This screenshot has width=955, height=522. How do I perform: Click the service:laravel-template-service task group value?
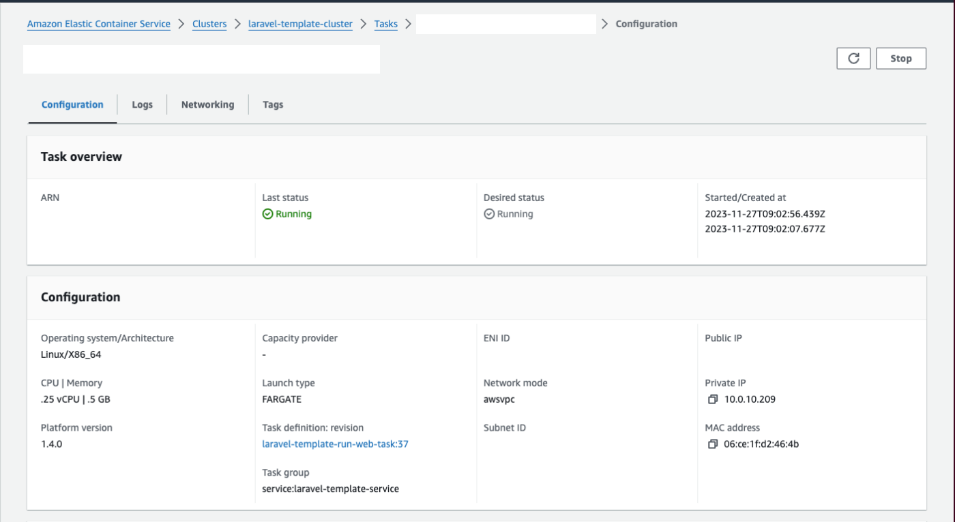tap(330, 489)
